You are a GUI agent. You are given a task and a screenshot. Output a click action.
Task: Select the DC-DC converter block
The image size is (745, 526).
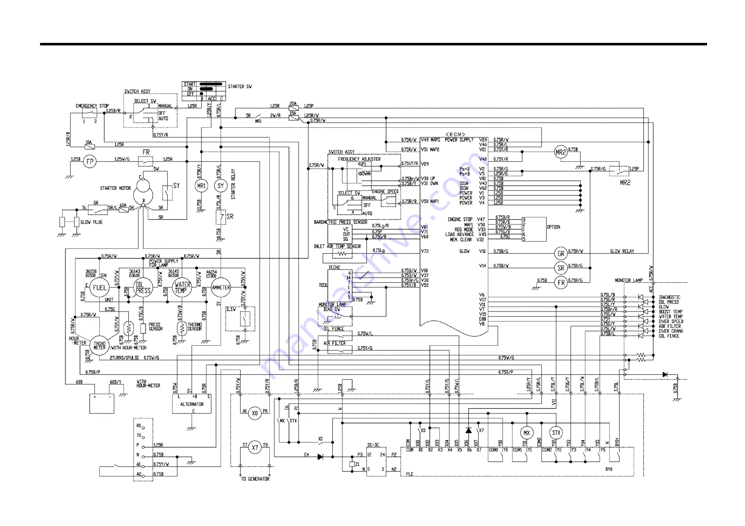point(376,462)
